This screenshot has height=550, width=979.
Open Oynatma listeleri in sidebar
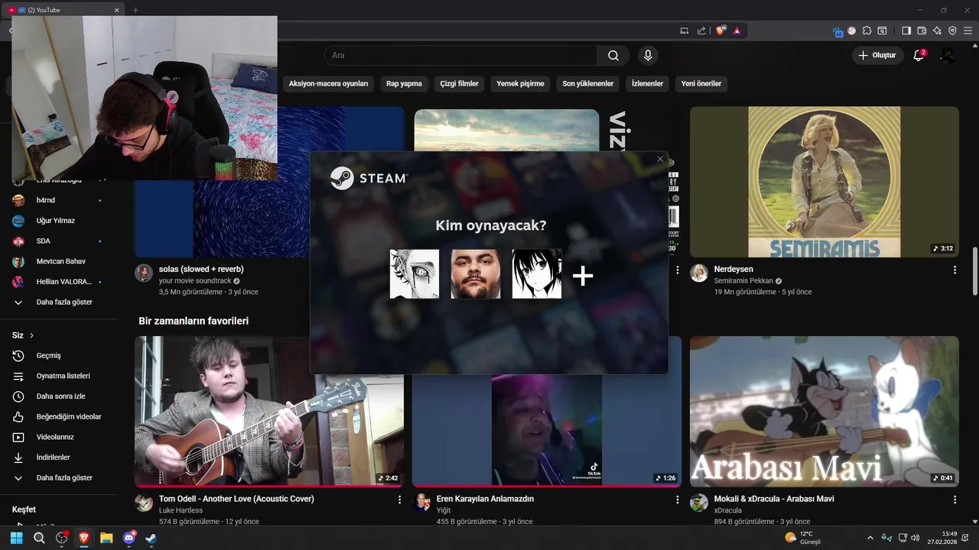(x=61, y=376)
